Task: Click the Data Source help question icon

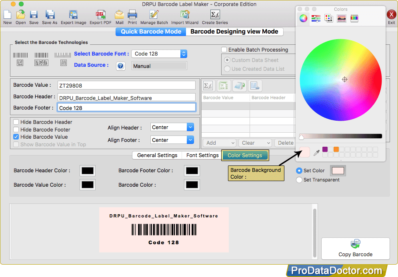Action: 120,66
